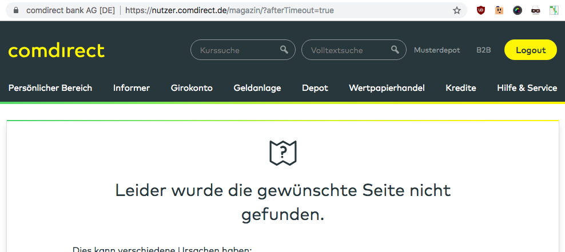Click the magnifier in Kurssuche field
565x252 pixels.
(284, 50)
